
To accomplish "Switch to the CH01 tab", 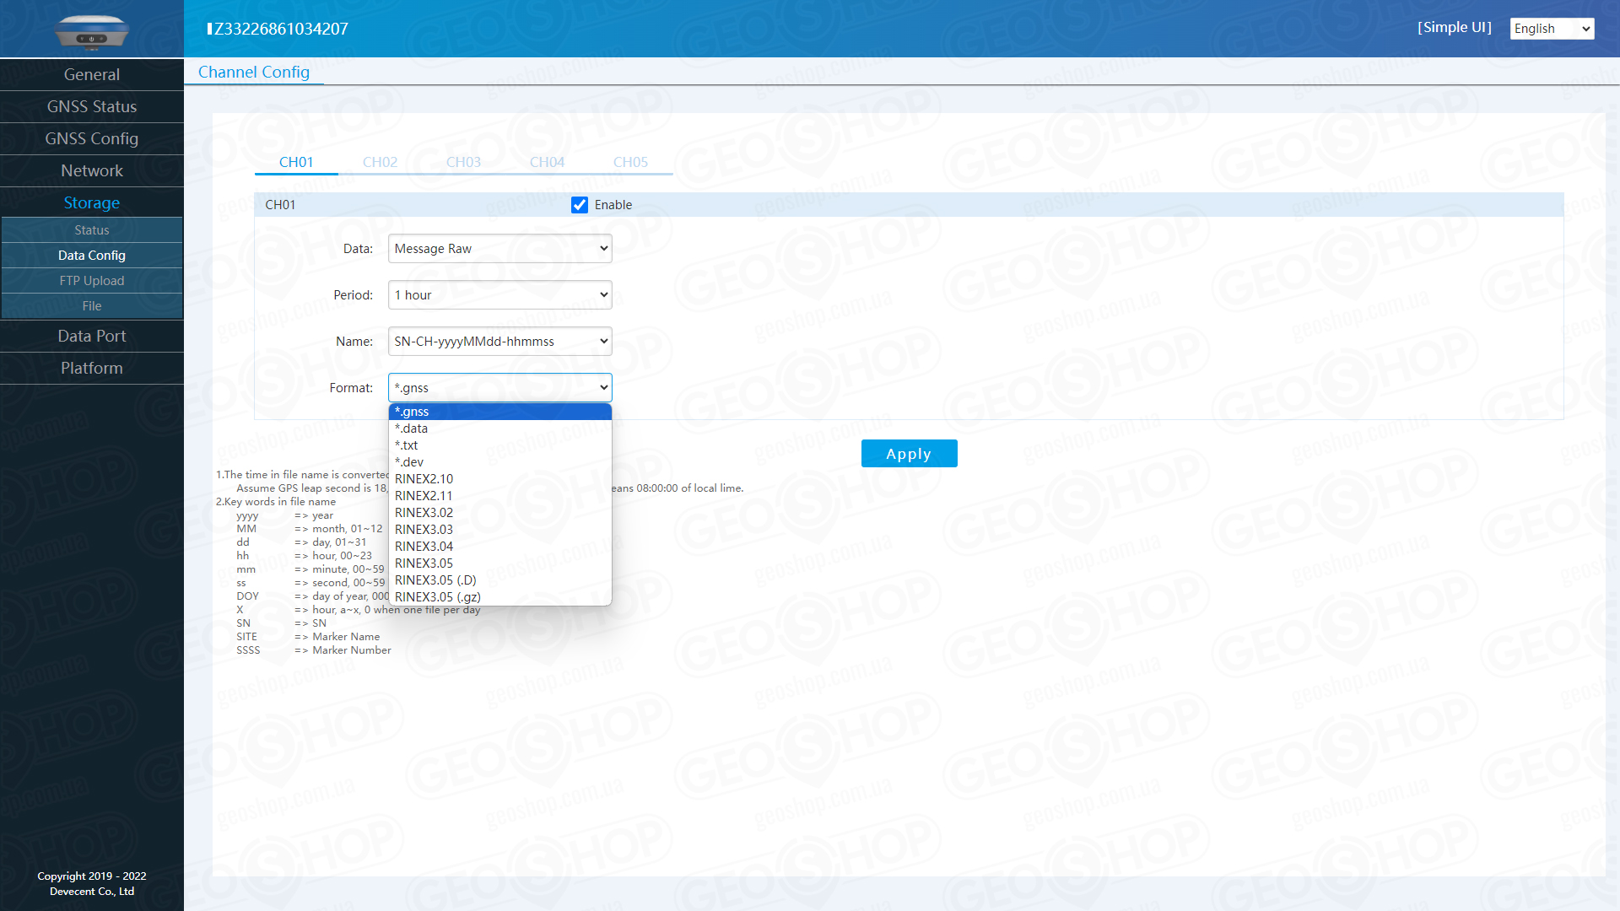I will point(296,162).
